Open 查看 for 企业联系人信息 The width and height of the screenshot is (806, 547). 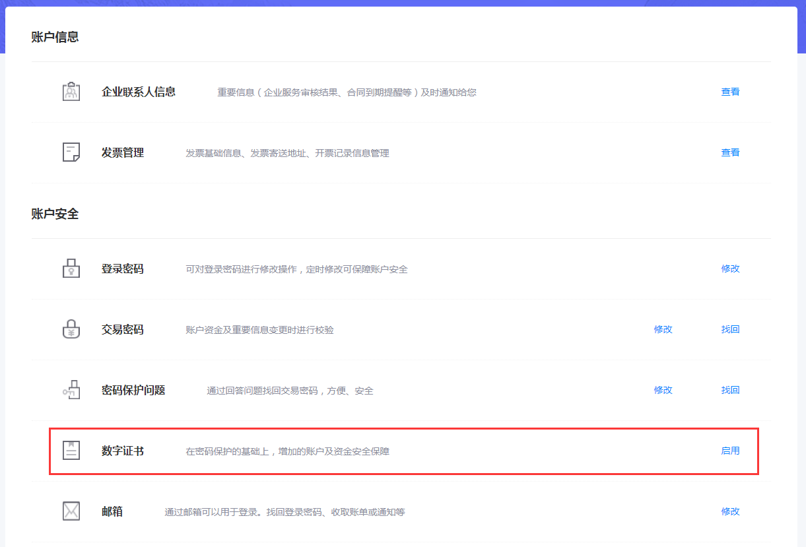pos(730,92)
